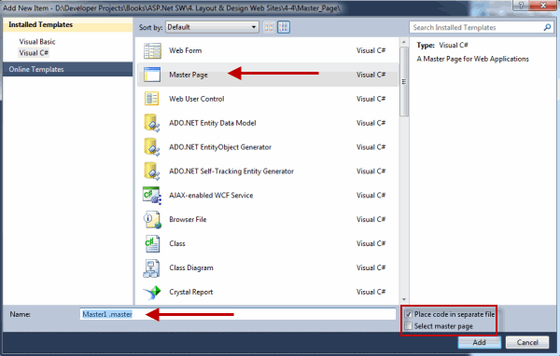Screen dimensions: 560x356
Task: Select AJAX-enabled WCF Service label
Action: 211,196
